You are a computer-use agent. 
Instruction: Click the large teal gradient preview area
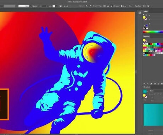point(153,115)
